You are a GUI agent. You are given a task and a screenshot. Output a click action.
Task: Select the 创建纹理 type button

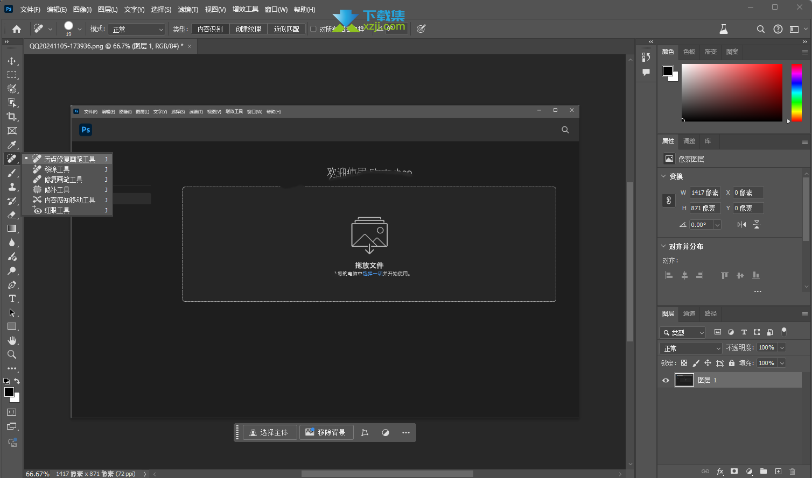click(248, 29)
